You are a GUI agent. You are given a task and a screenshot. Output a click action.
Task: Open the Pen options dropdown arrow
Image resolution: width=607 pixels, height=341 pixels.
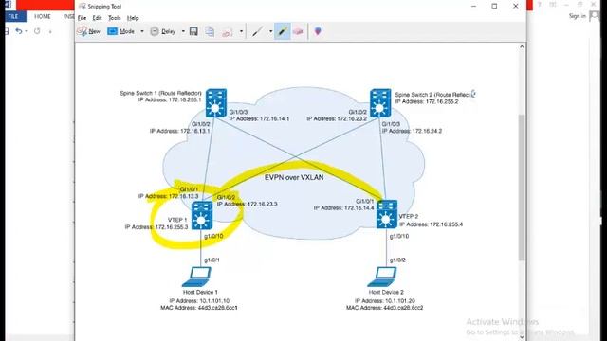(x=270, y=31)
